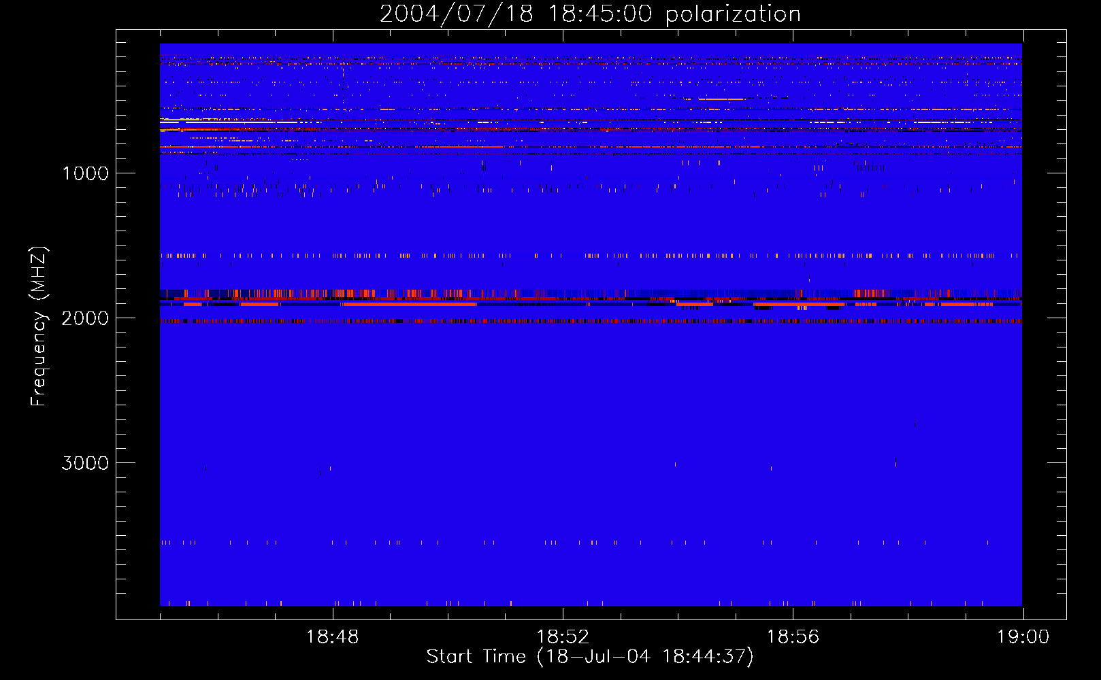
Task: Click the 1000 frequency tick label
Action: click(x=85, y=173)
